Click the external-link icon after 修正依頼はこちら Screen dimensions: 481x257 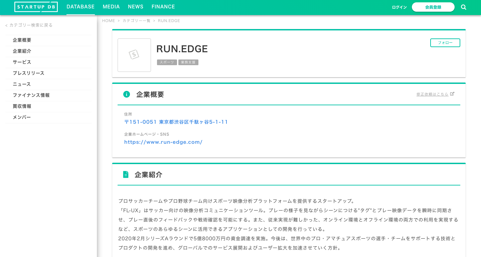(453, 94)
